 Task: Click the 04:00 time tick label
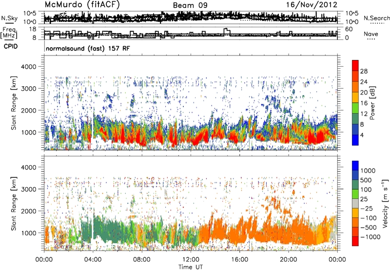93,260
